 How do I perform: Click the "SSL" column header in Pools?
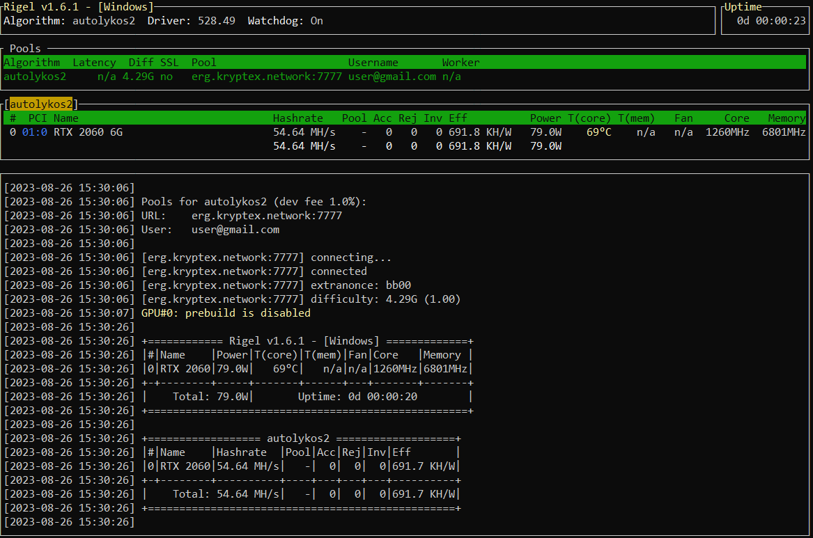click(169, 63)
